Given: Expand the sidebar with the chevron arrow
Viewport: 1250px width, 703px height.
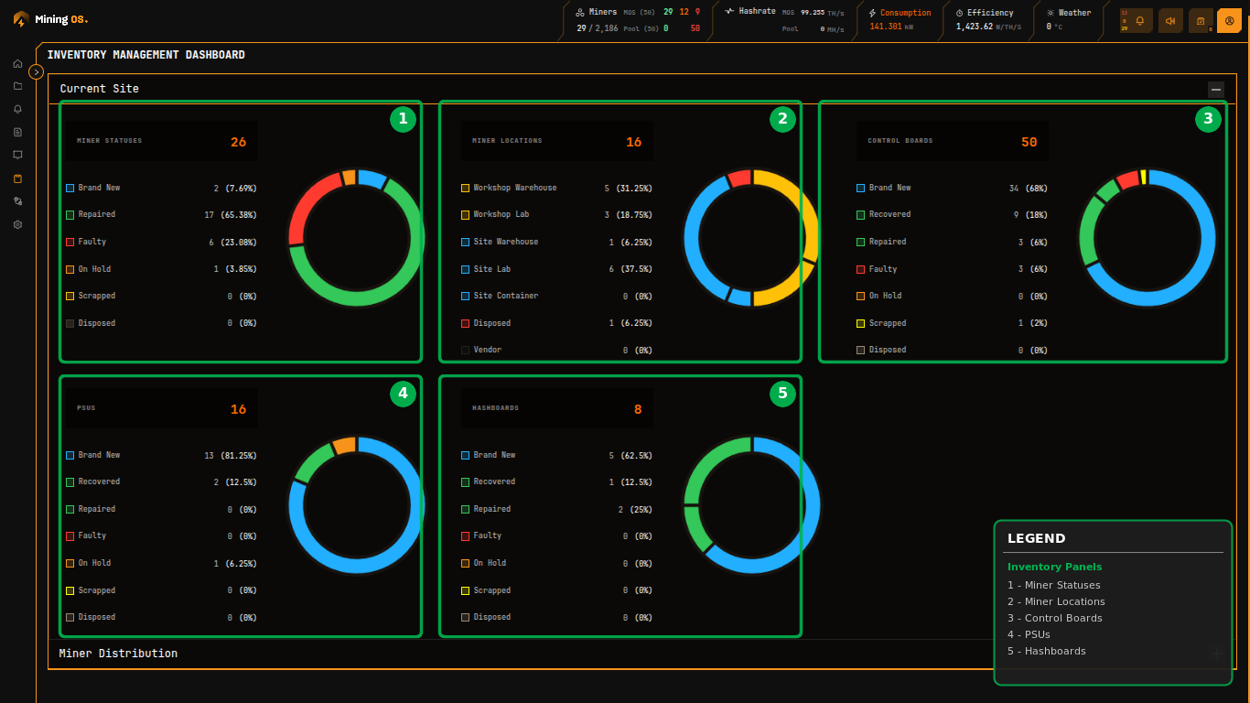Looking at the screenshot, I should click(x=37, y=71).
